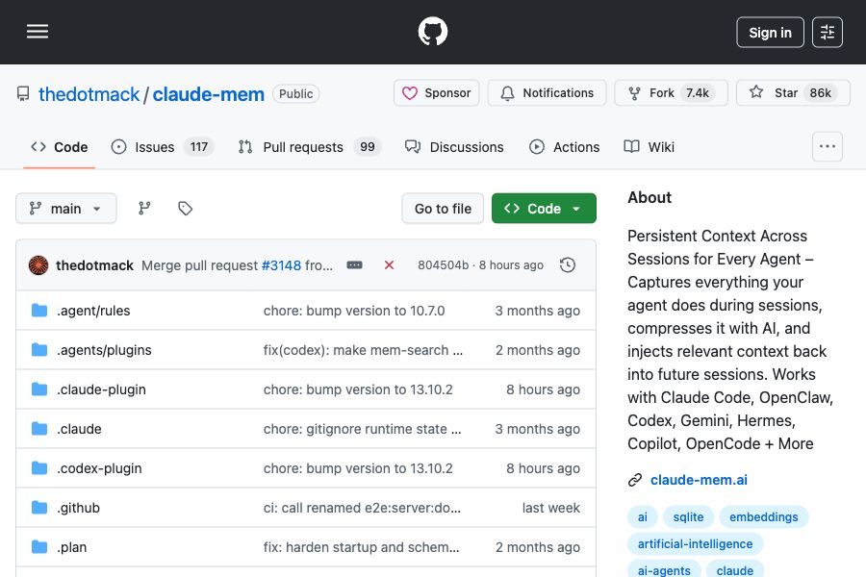Open the more tabs ellipsis menu

pos(828,146)
